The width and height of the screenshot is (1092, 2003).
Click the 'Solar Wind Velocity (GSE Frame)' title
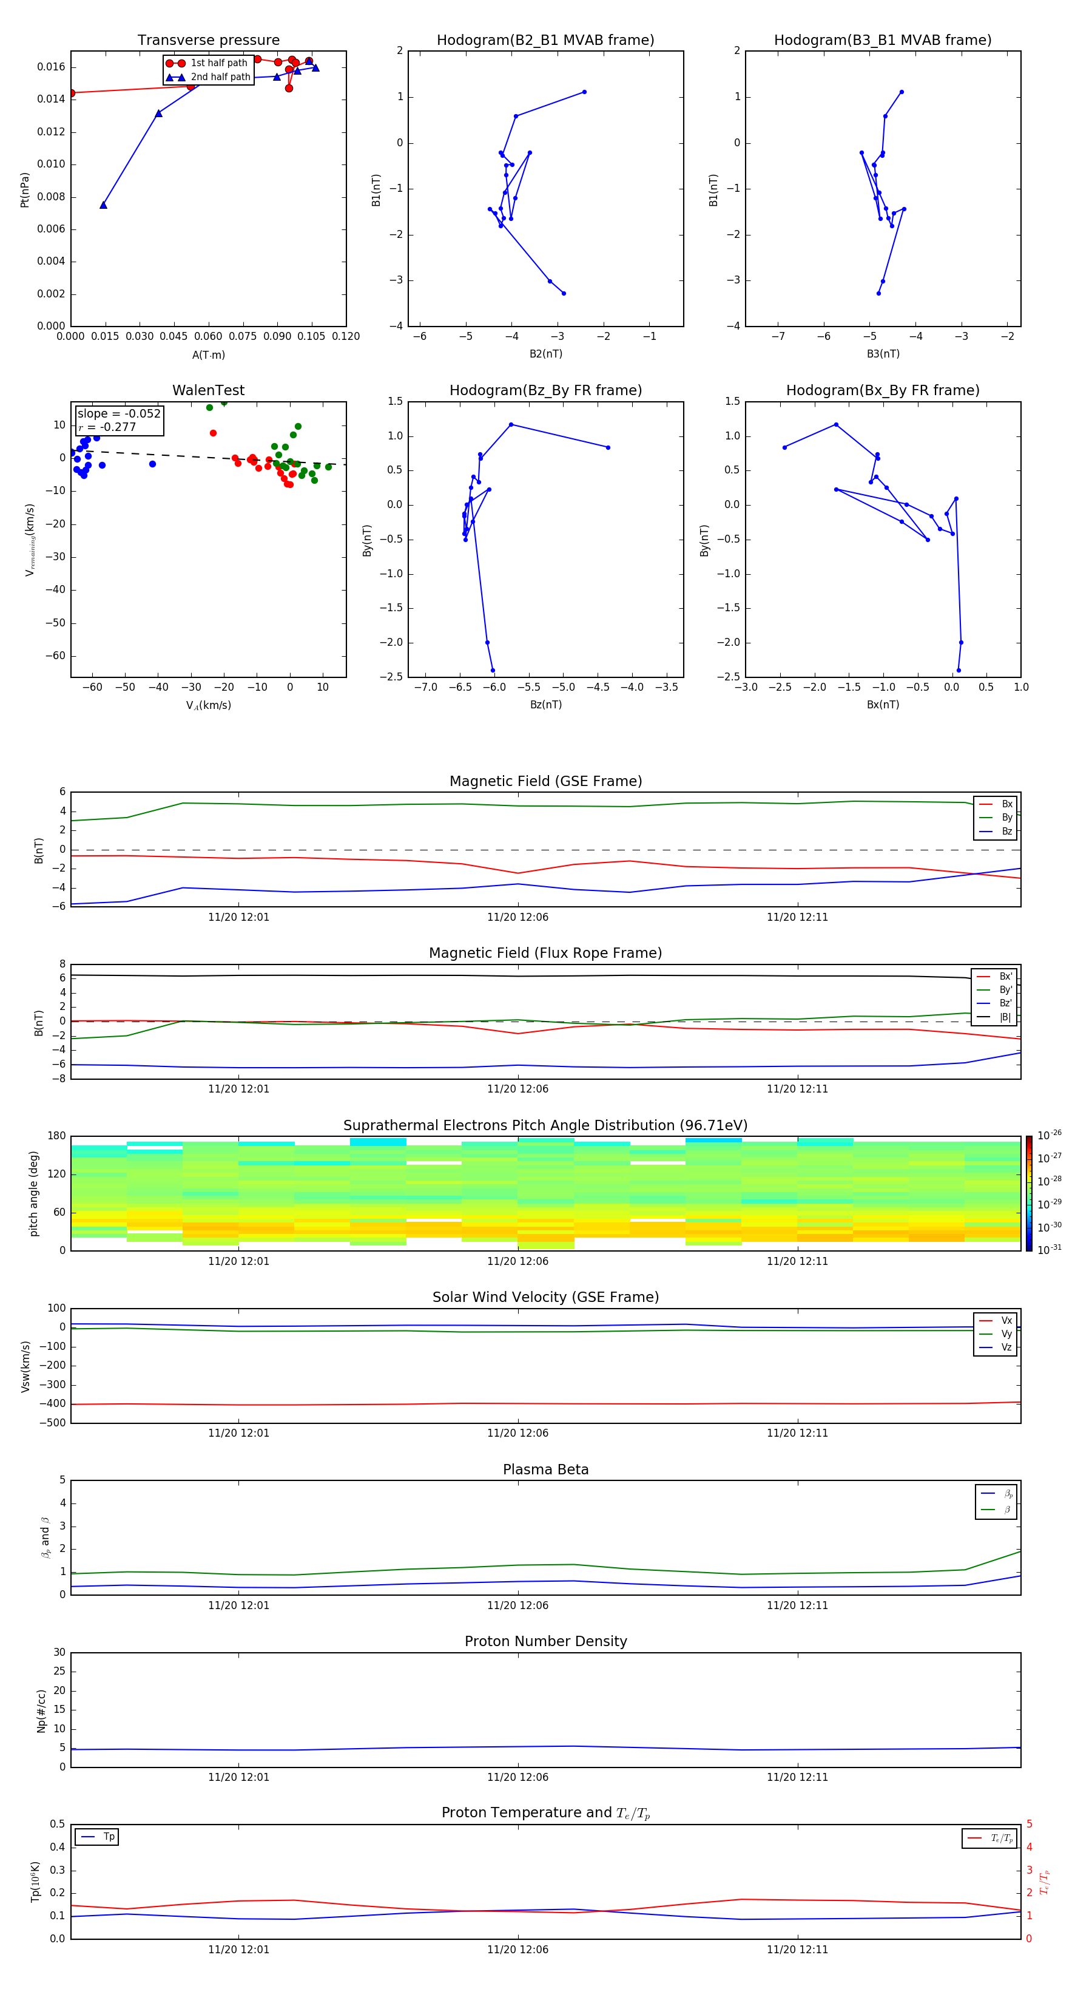[545, 1298]
